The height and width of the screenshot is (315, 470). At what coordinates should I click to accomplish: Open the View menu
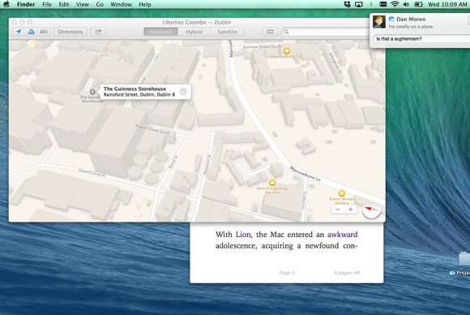tap(83, 5)
